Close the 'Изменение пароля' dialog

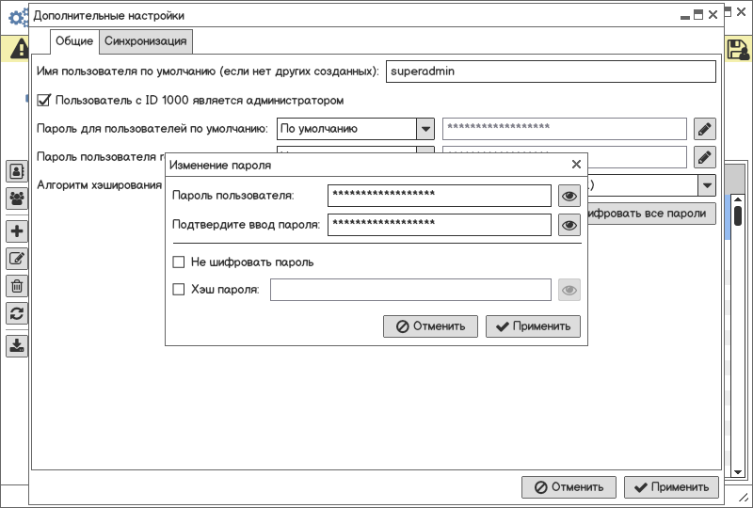[576, 165]
